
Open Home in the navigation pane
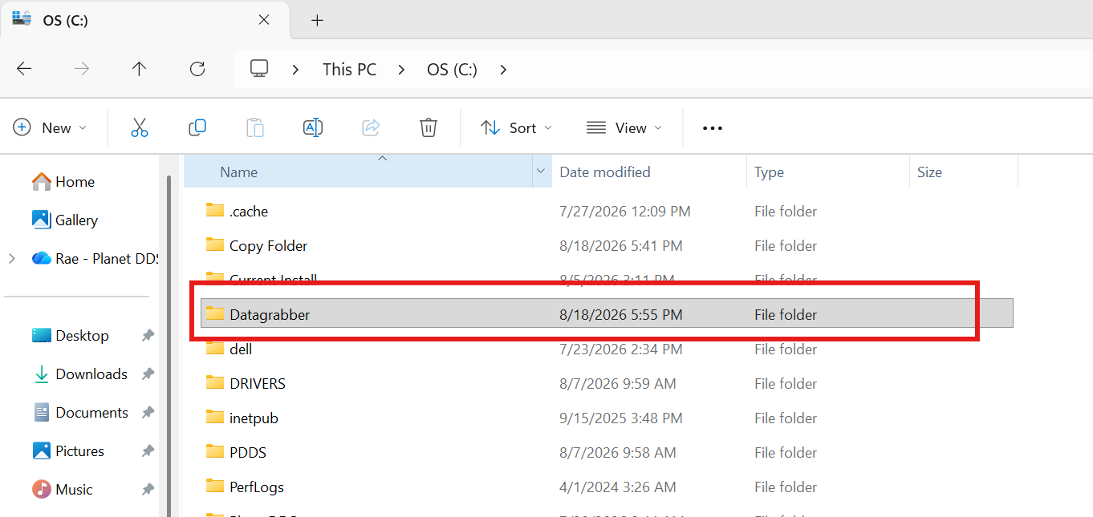click(63, 182)
